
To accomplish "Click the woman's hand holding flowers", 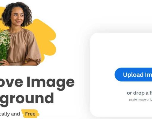I will pyautogui.click(x=4, y=62).
